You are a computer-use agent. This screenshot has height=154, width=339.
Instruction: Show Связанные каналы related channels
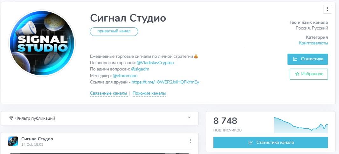coord(109,93)
